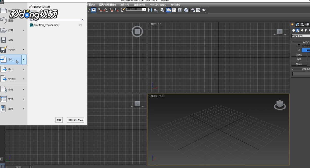This screenshot has width=310, height=168.
Task: Expand the 管理 submenu arrow
Action: 23,99
